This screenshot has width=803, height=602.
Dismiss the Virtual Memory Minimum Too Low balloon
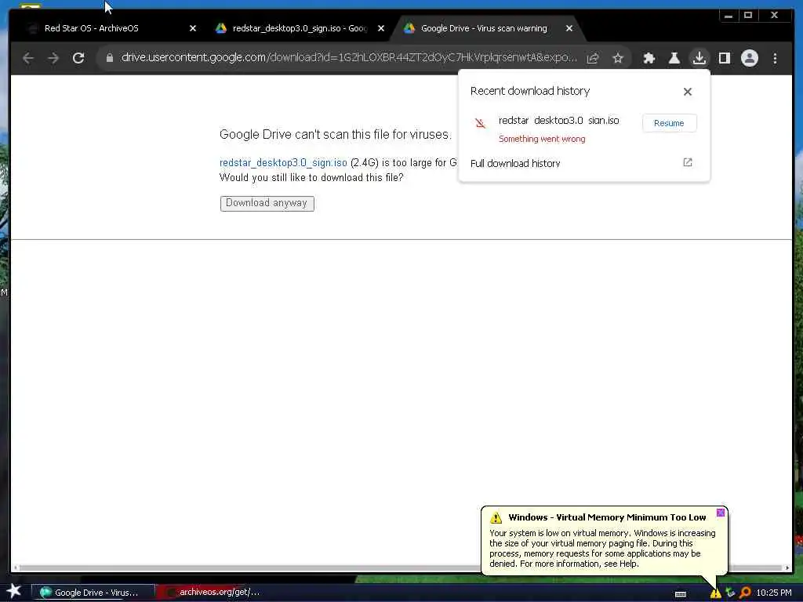coord(720,513)
